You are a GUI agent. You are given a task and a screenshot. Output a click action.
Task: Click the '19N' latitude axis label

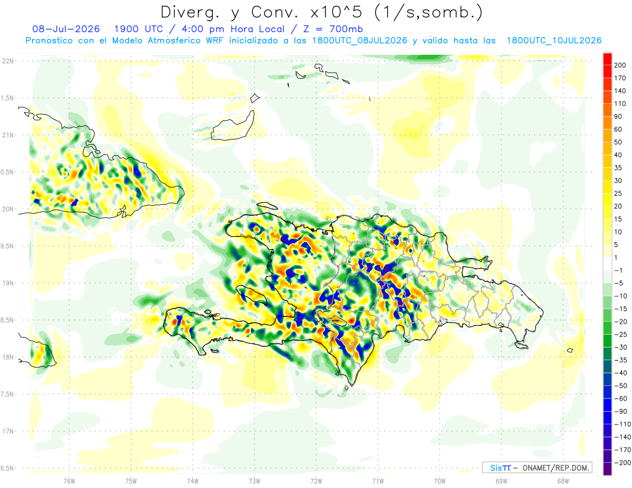point(7,283)
